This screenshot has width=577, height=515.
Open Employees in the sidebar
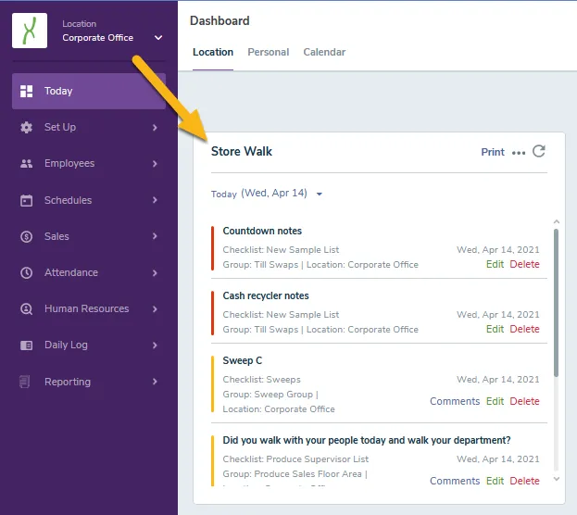(x=89, y=163)
